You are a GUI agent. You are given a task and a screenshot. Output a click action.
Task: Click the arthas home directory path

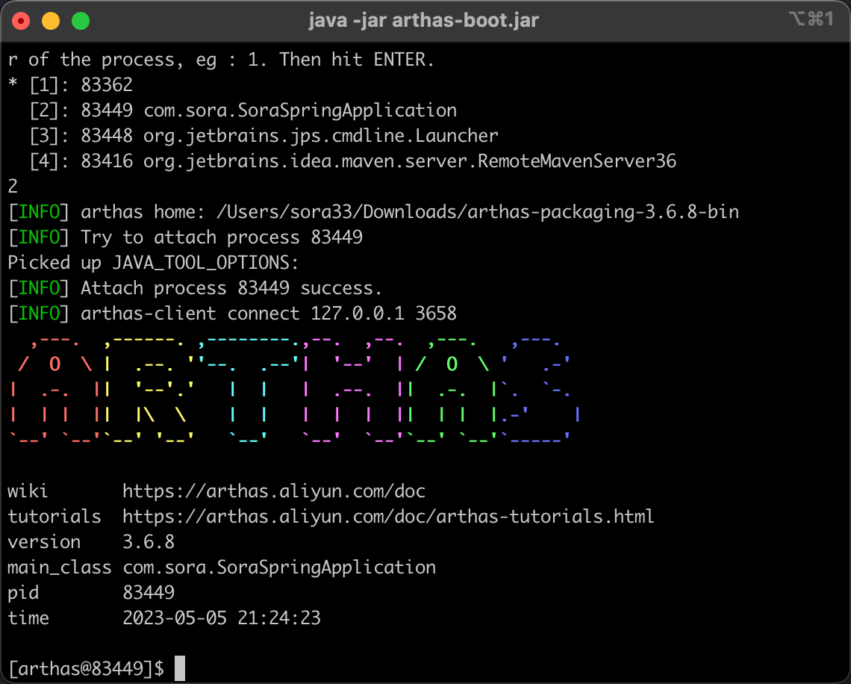click(477, 212)
